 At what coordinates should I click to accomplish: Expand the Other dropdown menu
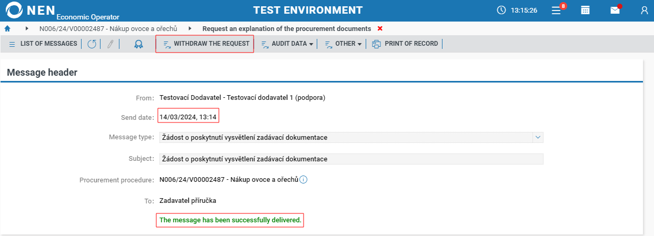point(344,44)
